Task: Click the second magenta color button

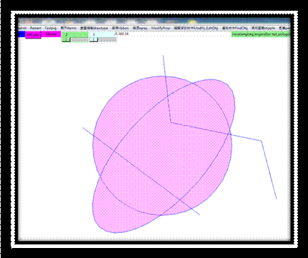Action: [51, 34]
